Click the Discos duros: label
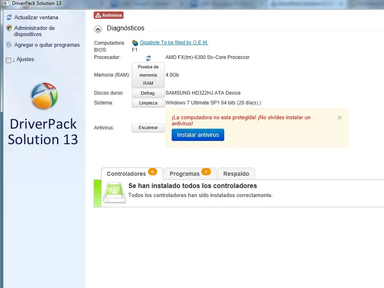This screenshot has width=384, height=288. 109,93
